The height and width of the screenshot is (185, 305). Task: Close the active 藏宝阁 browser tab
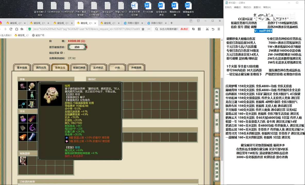click(95, 23)
